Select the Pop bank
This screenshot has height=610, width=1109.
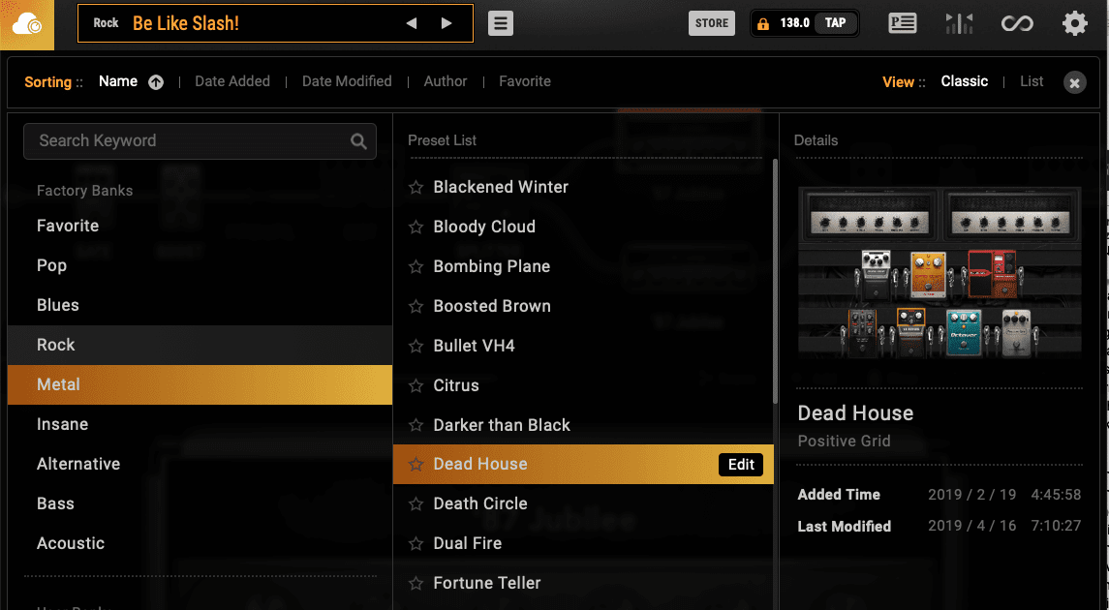(x=200, y=265)
